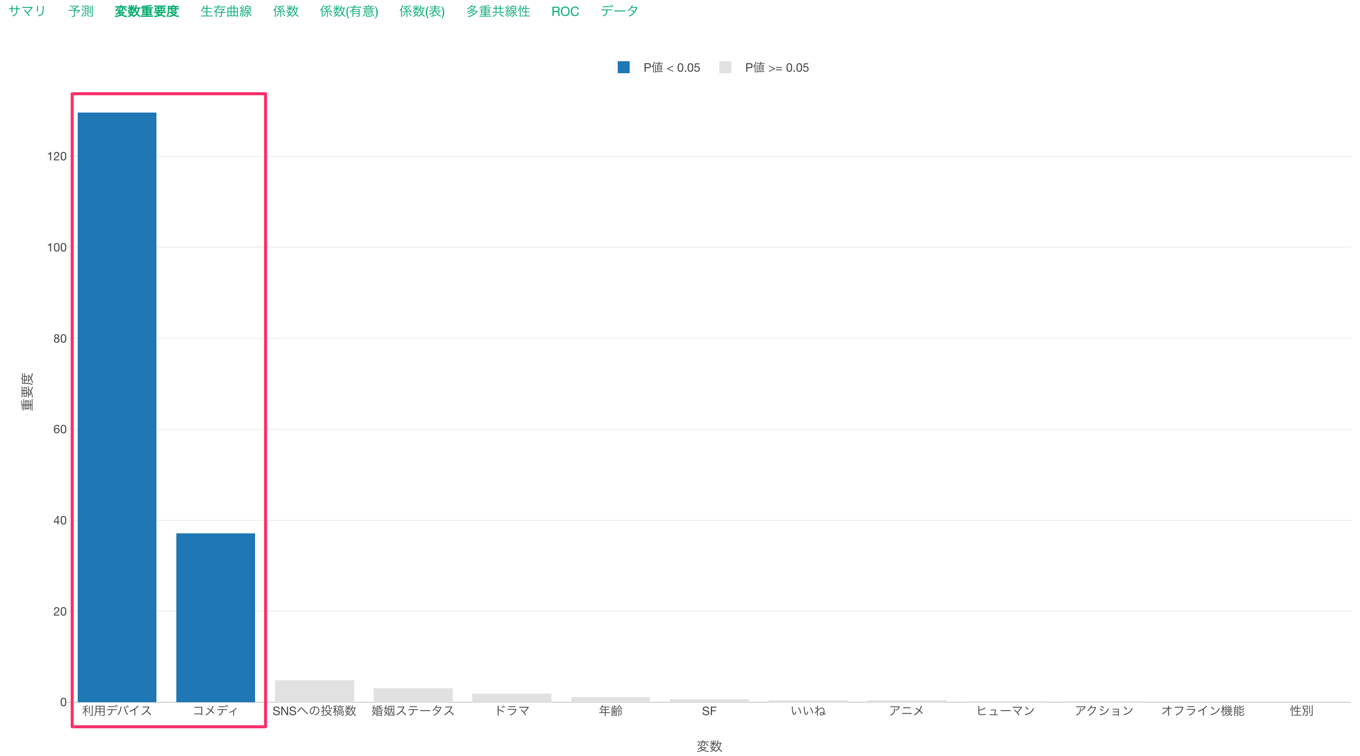Select the 利用デバイス bar

click(117, 407)
